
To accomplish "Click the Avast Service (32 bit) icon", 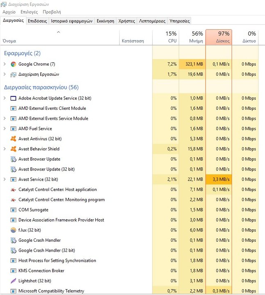I will 13,179.
